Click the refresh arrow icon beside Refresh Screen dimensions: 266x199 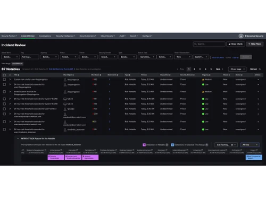click(x=260, y=69)
